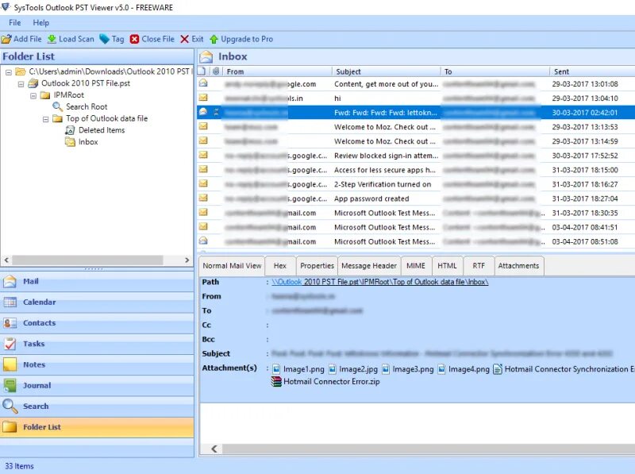Image resolution: width=635 pixels, height=474 pixels.
Task: Click the Tag toolbar icon
Action: point(105,39)
